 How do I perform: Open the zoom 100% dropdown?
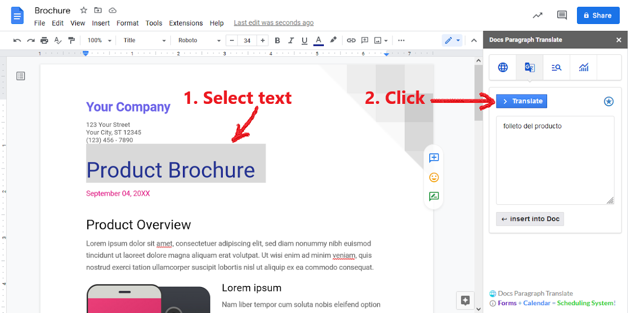click(99, 40)
